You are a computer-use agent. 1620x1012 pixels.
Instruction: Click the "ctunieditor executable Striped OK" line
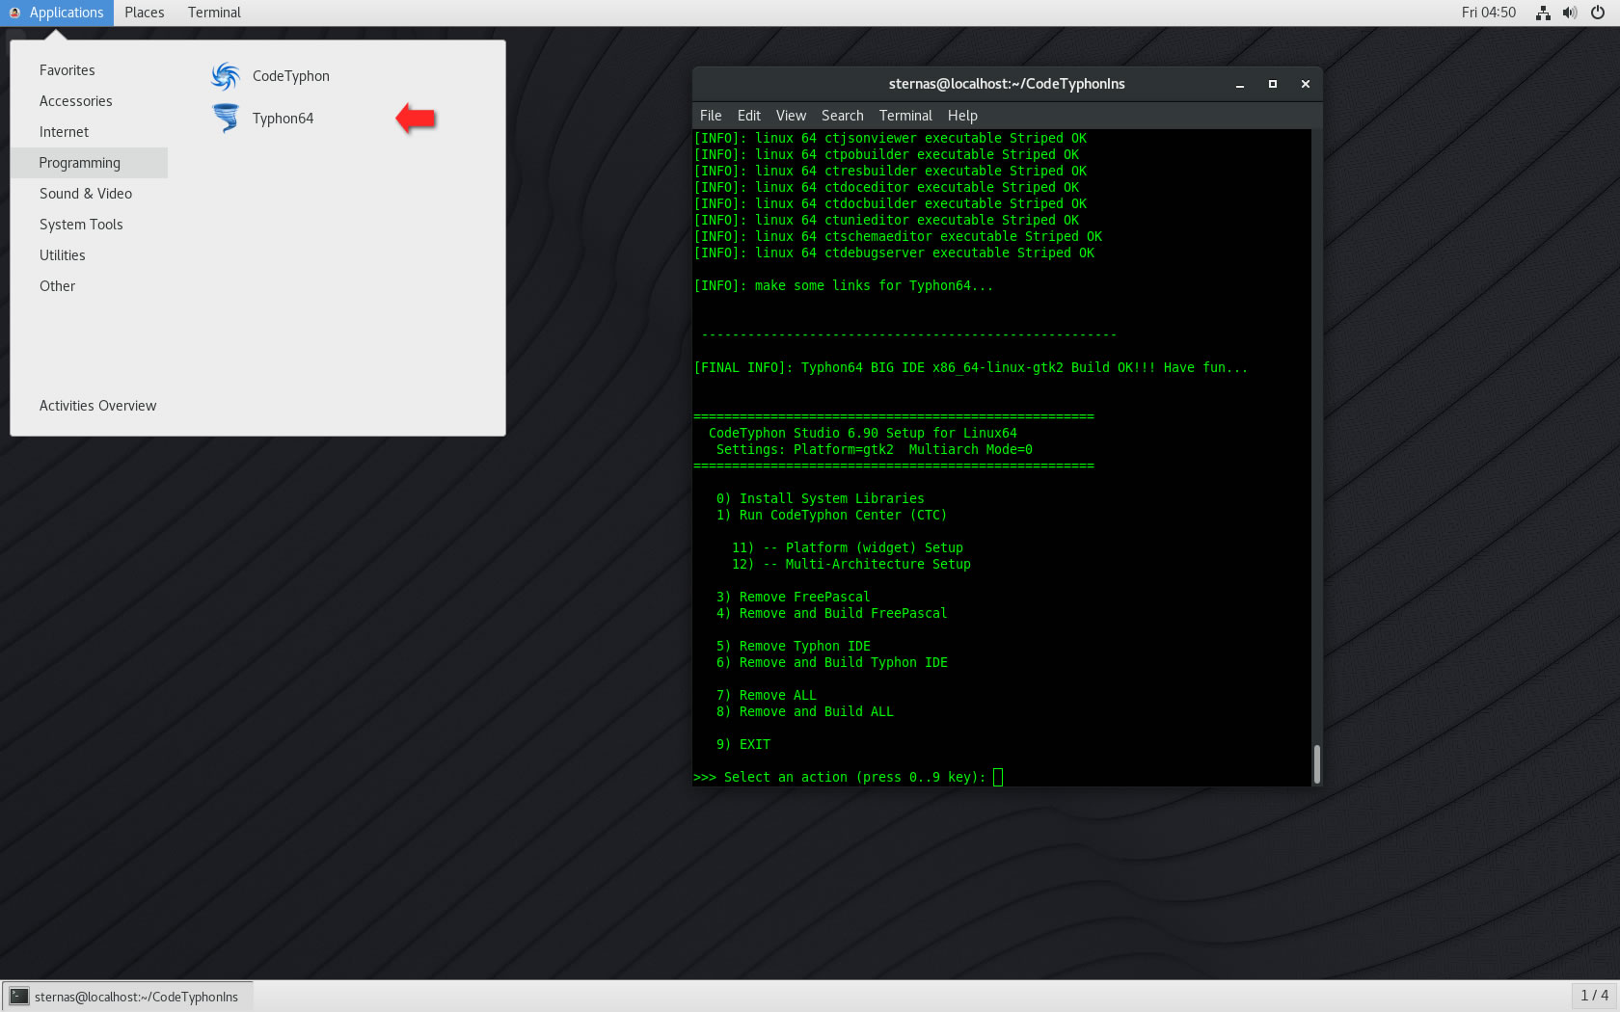point(886,220)
